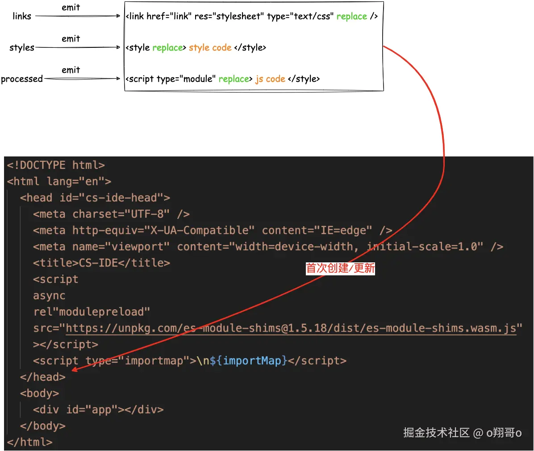Image resolution: width=534 pixels, height=451 pixels.
Task: Click the 'styles' label in the diagram
Action: click(22, 47)
